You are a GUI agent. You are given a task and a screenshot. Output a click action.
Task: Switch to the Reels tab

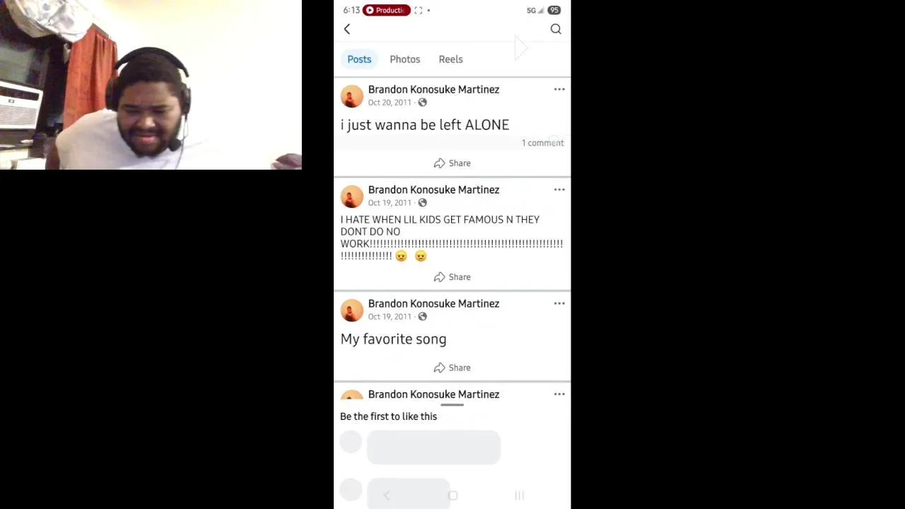click(x=450, y=59)
